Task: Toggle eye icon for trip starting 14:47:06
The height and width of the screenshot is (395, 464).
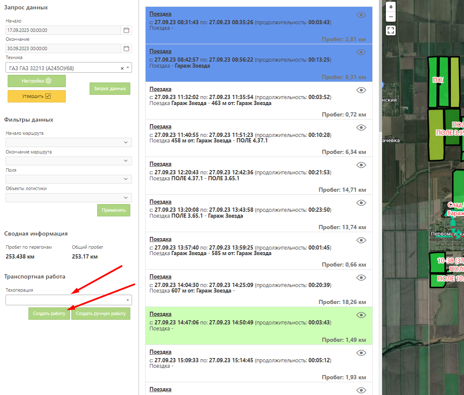Action: (x=361, y=315)
